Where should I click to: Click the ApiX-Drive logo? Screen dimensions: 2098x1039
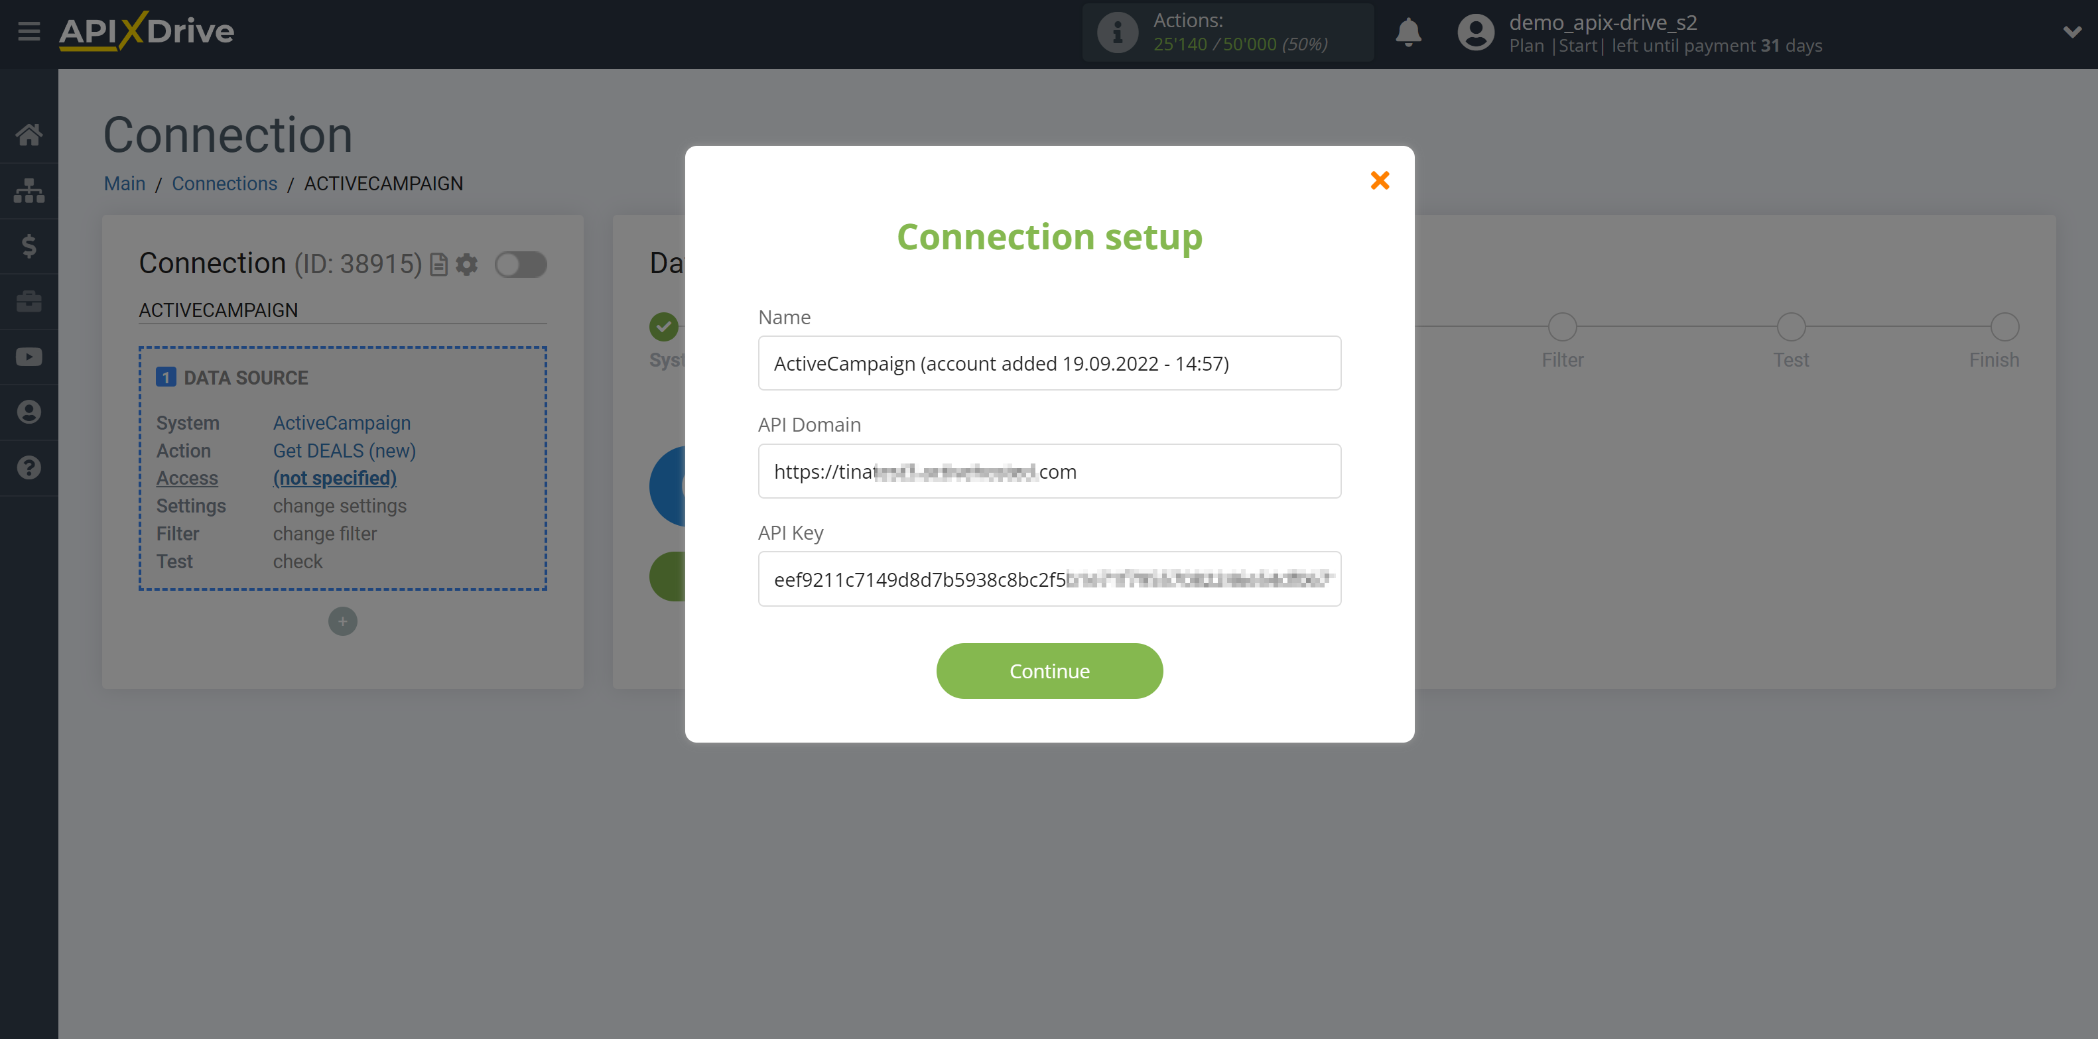(147, 32)
